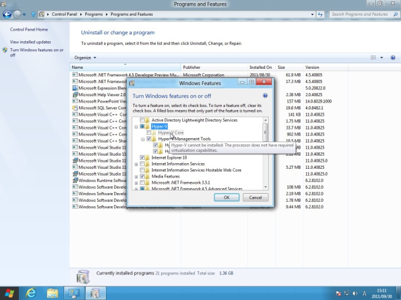Click scroll thumb in features list
Viewport: 401px width, 300px height.
pos(265,132)
